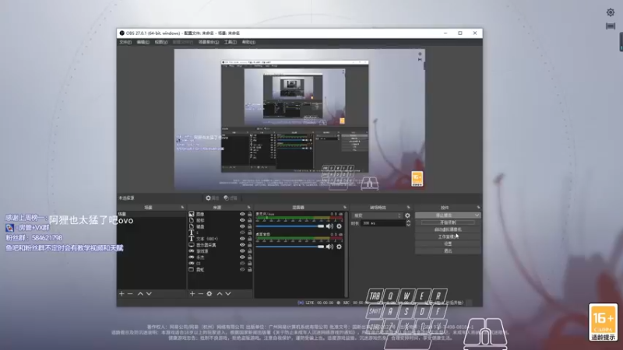This screenshot has height=350, width=623.
Task: Open the 场景集合 (Scene Collection) menu
Action: [209, 42]
